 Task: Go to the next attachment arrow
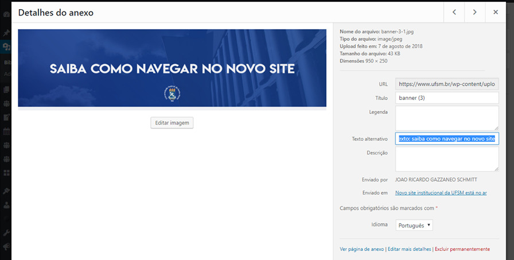coord(474,12)
